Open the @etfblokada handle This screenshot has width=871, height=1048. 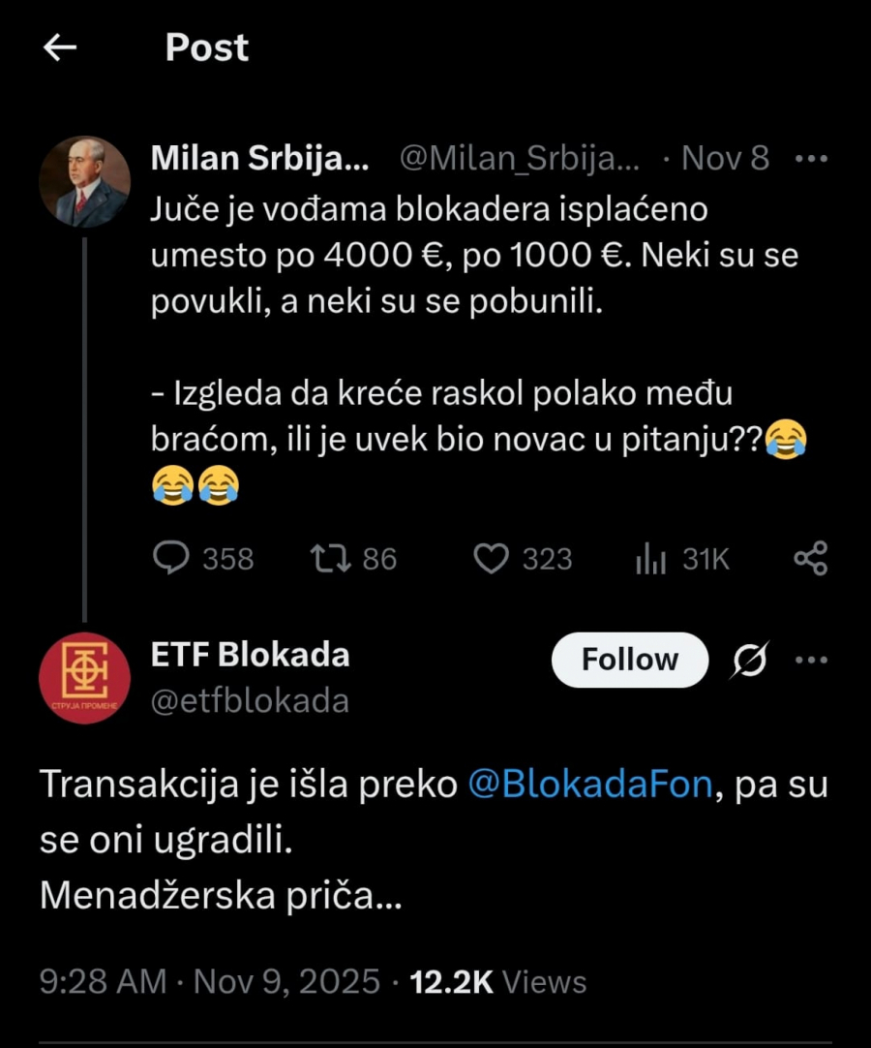(x=251, y=700)
